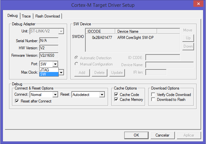Open the Flash Download tab

(x=47, y=16)
